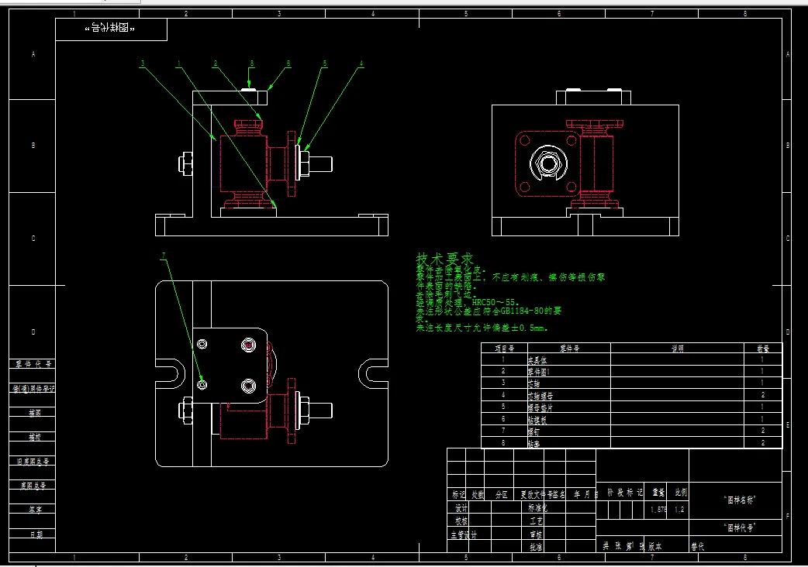Click the 主管设计 label in title block
The height and width of the screenshot is (567, 808).
[x=463, y=535]
